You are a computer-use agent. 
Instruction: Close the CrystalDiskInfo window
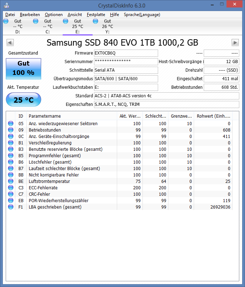[x=234, y=4]
